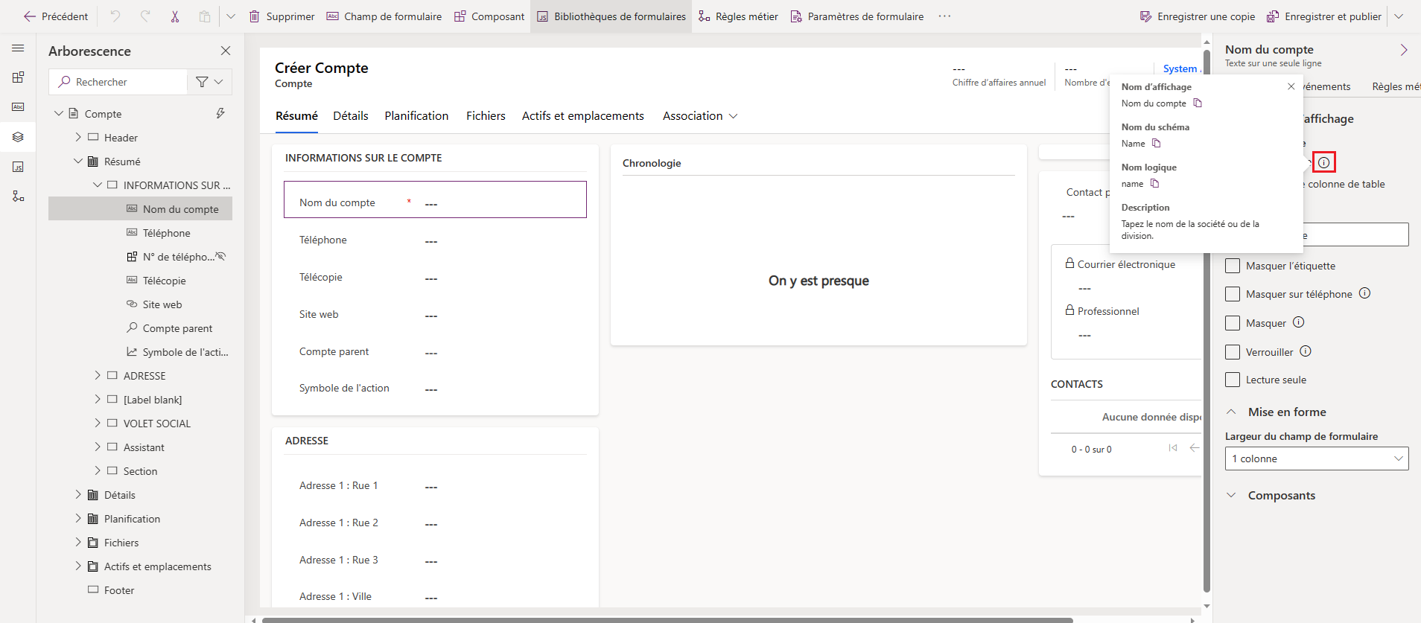This screenshot has height=623, width=1421.
Task: Collapse the Mise en forme section
Action: point(1231,412)
